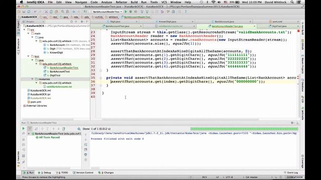Click the Open folder toolbar icon

pyautogui.click(x=19, y=11)
